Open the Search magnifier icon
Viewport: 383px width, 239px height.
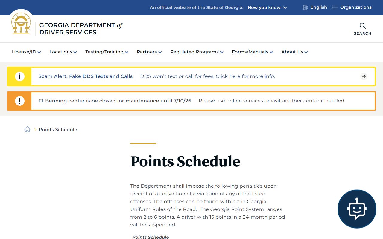(362, 26)
